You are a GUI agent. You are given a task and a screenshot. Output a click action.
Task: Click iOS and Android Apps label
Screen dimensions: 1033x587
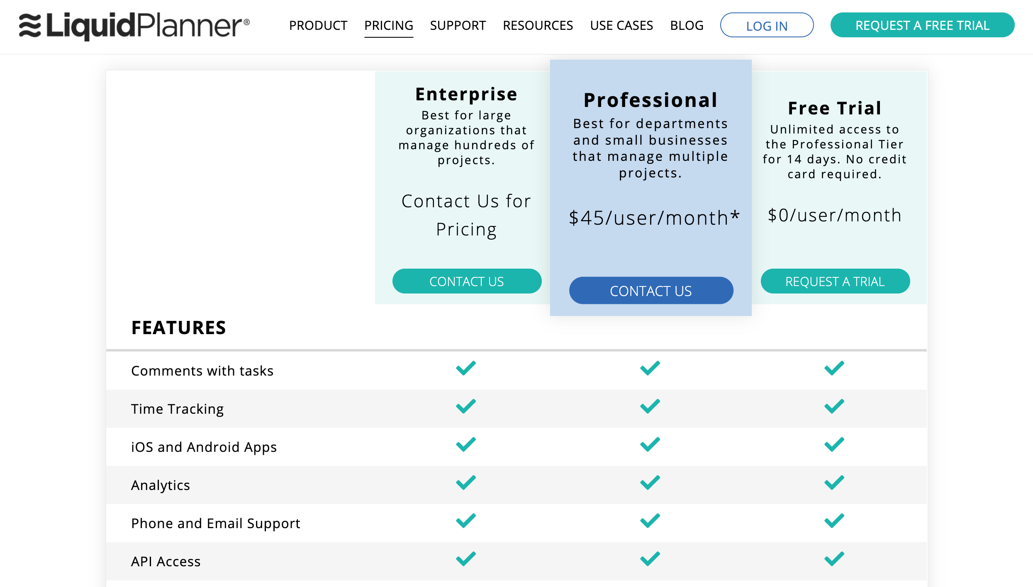pyautogui.click(x=204, y=447)
